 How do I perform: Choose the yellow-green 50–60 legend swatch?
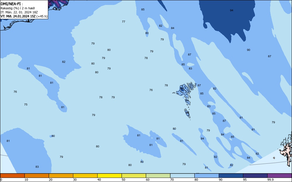(134, 176)
